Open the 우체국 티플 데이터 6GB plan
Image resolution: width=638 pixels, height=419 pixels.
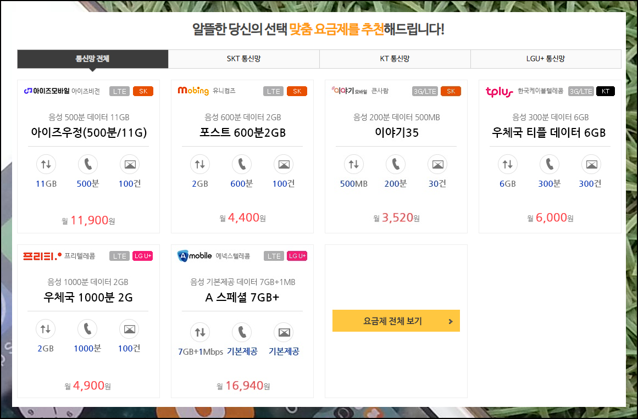coord(549,132)
